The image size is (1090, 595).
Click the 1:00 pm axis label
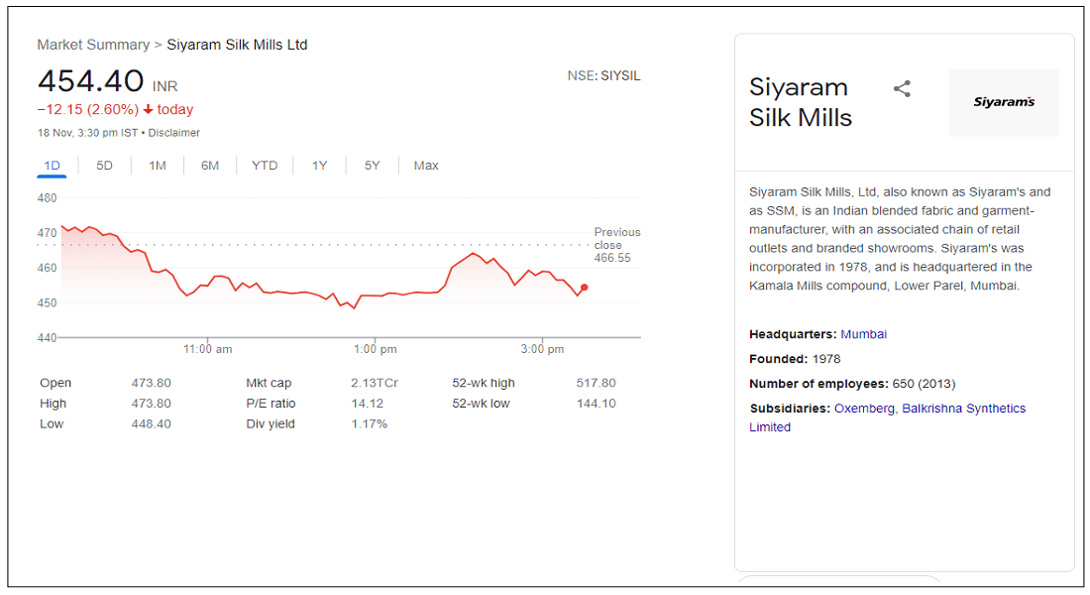(376, 349)
